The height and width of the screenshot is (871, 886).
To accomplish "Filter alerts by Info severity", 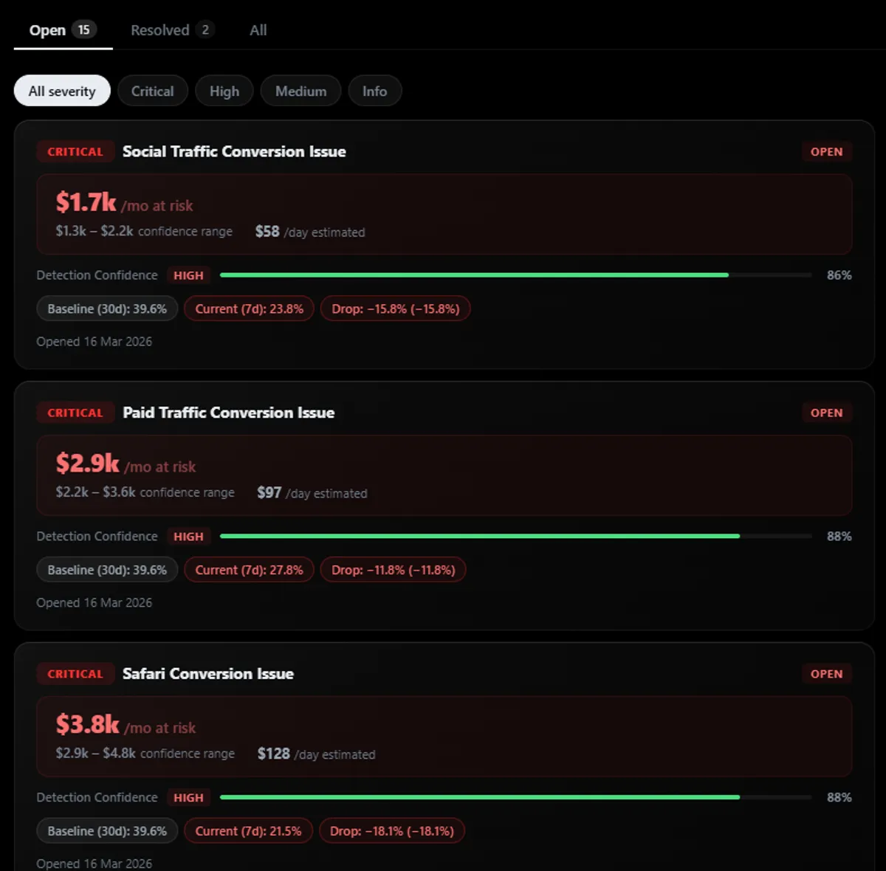I will pos(374,91).
